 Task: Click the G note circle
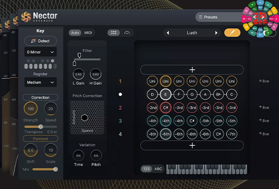point(192,95)
